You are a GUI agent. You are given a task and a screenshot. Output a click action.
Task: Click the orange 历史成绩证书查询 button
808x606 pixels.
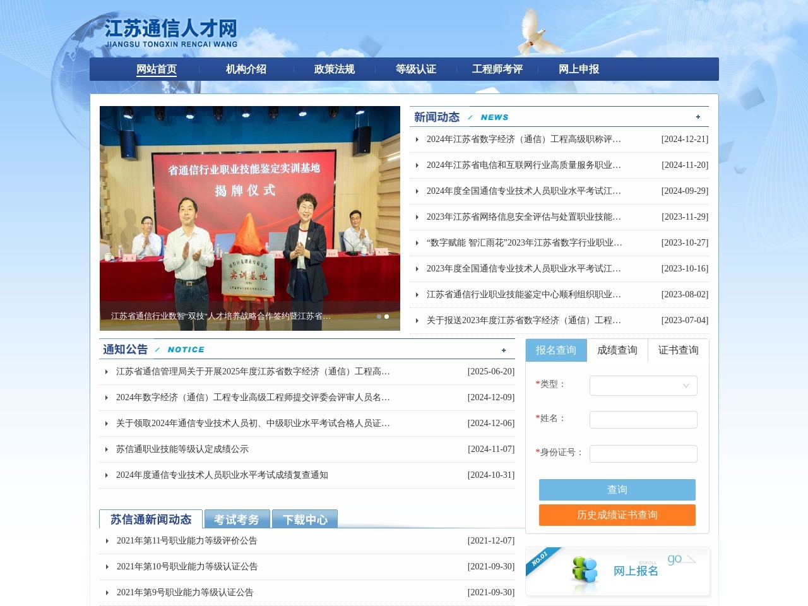click(x=617, y=515)
